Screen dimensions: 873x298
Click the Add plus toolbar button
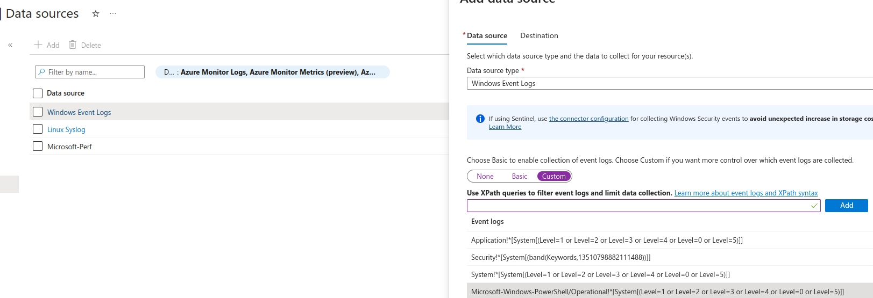47,45
